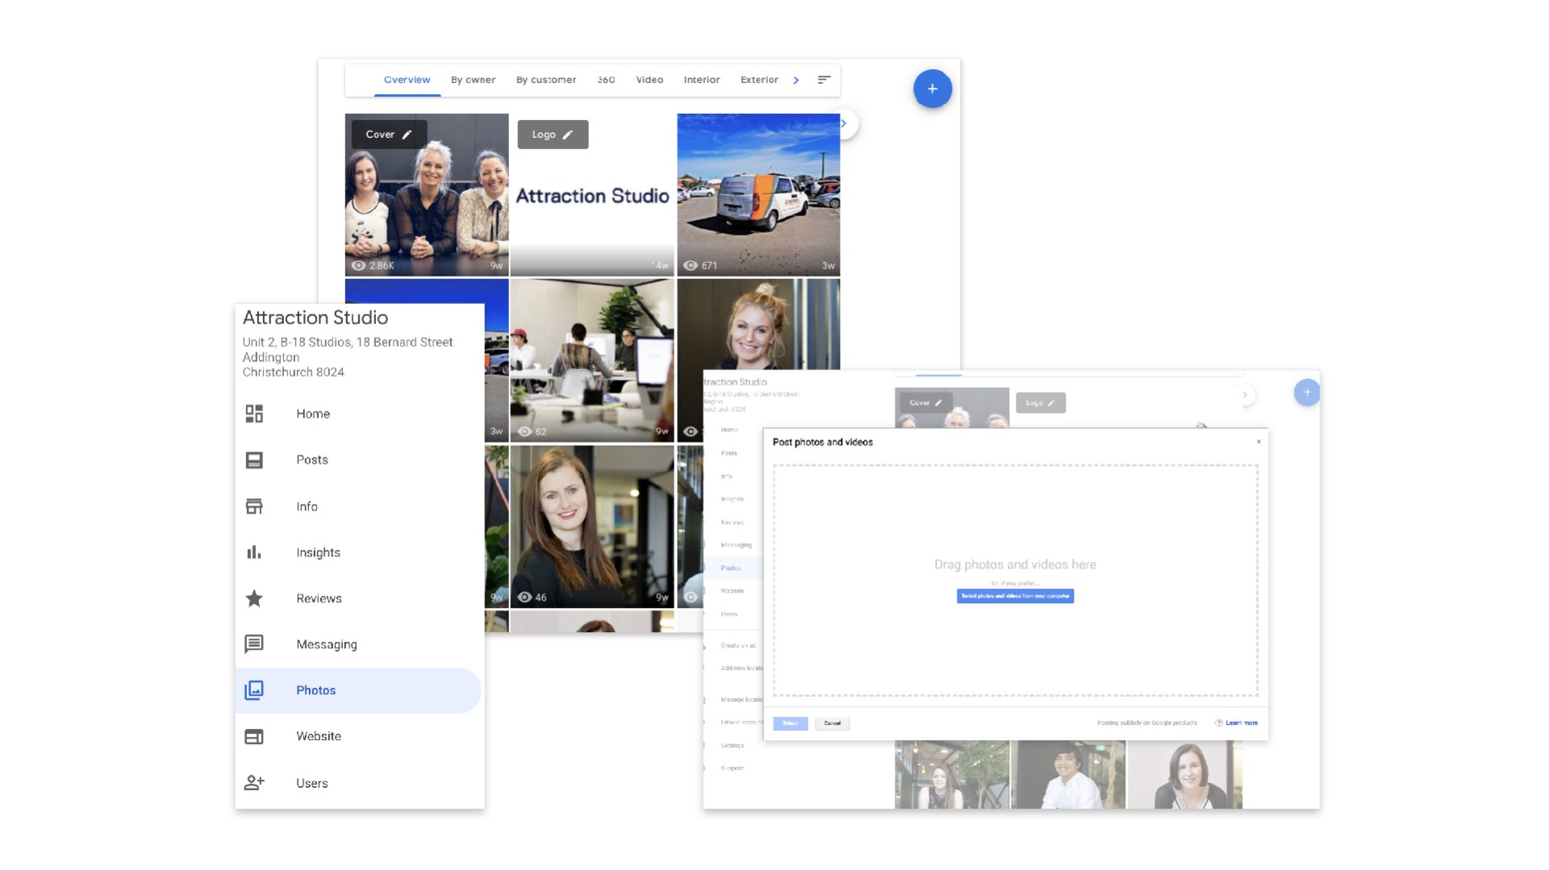1549x870 pixels.
Task: Open Insights bar chart icon
Action: 254,552
